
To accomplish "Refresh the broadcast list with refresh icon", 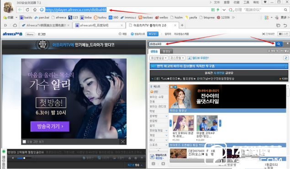I will [286, 58].
